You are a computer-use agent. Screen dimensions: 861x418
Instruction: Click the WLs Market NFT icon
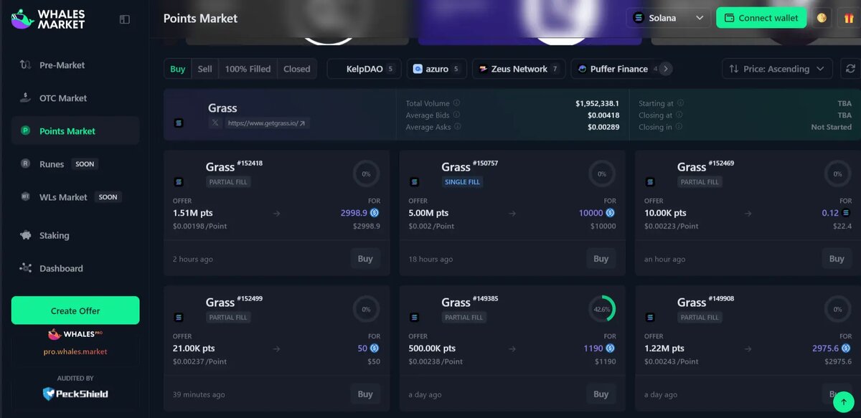click(x=26, y=197)
